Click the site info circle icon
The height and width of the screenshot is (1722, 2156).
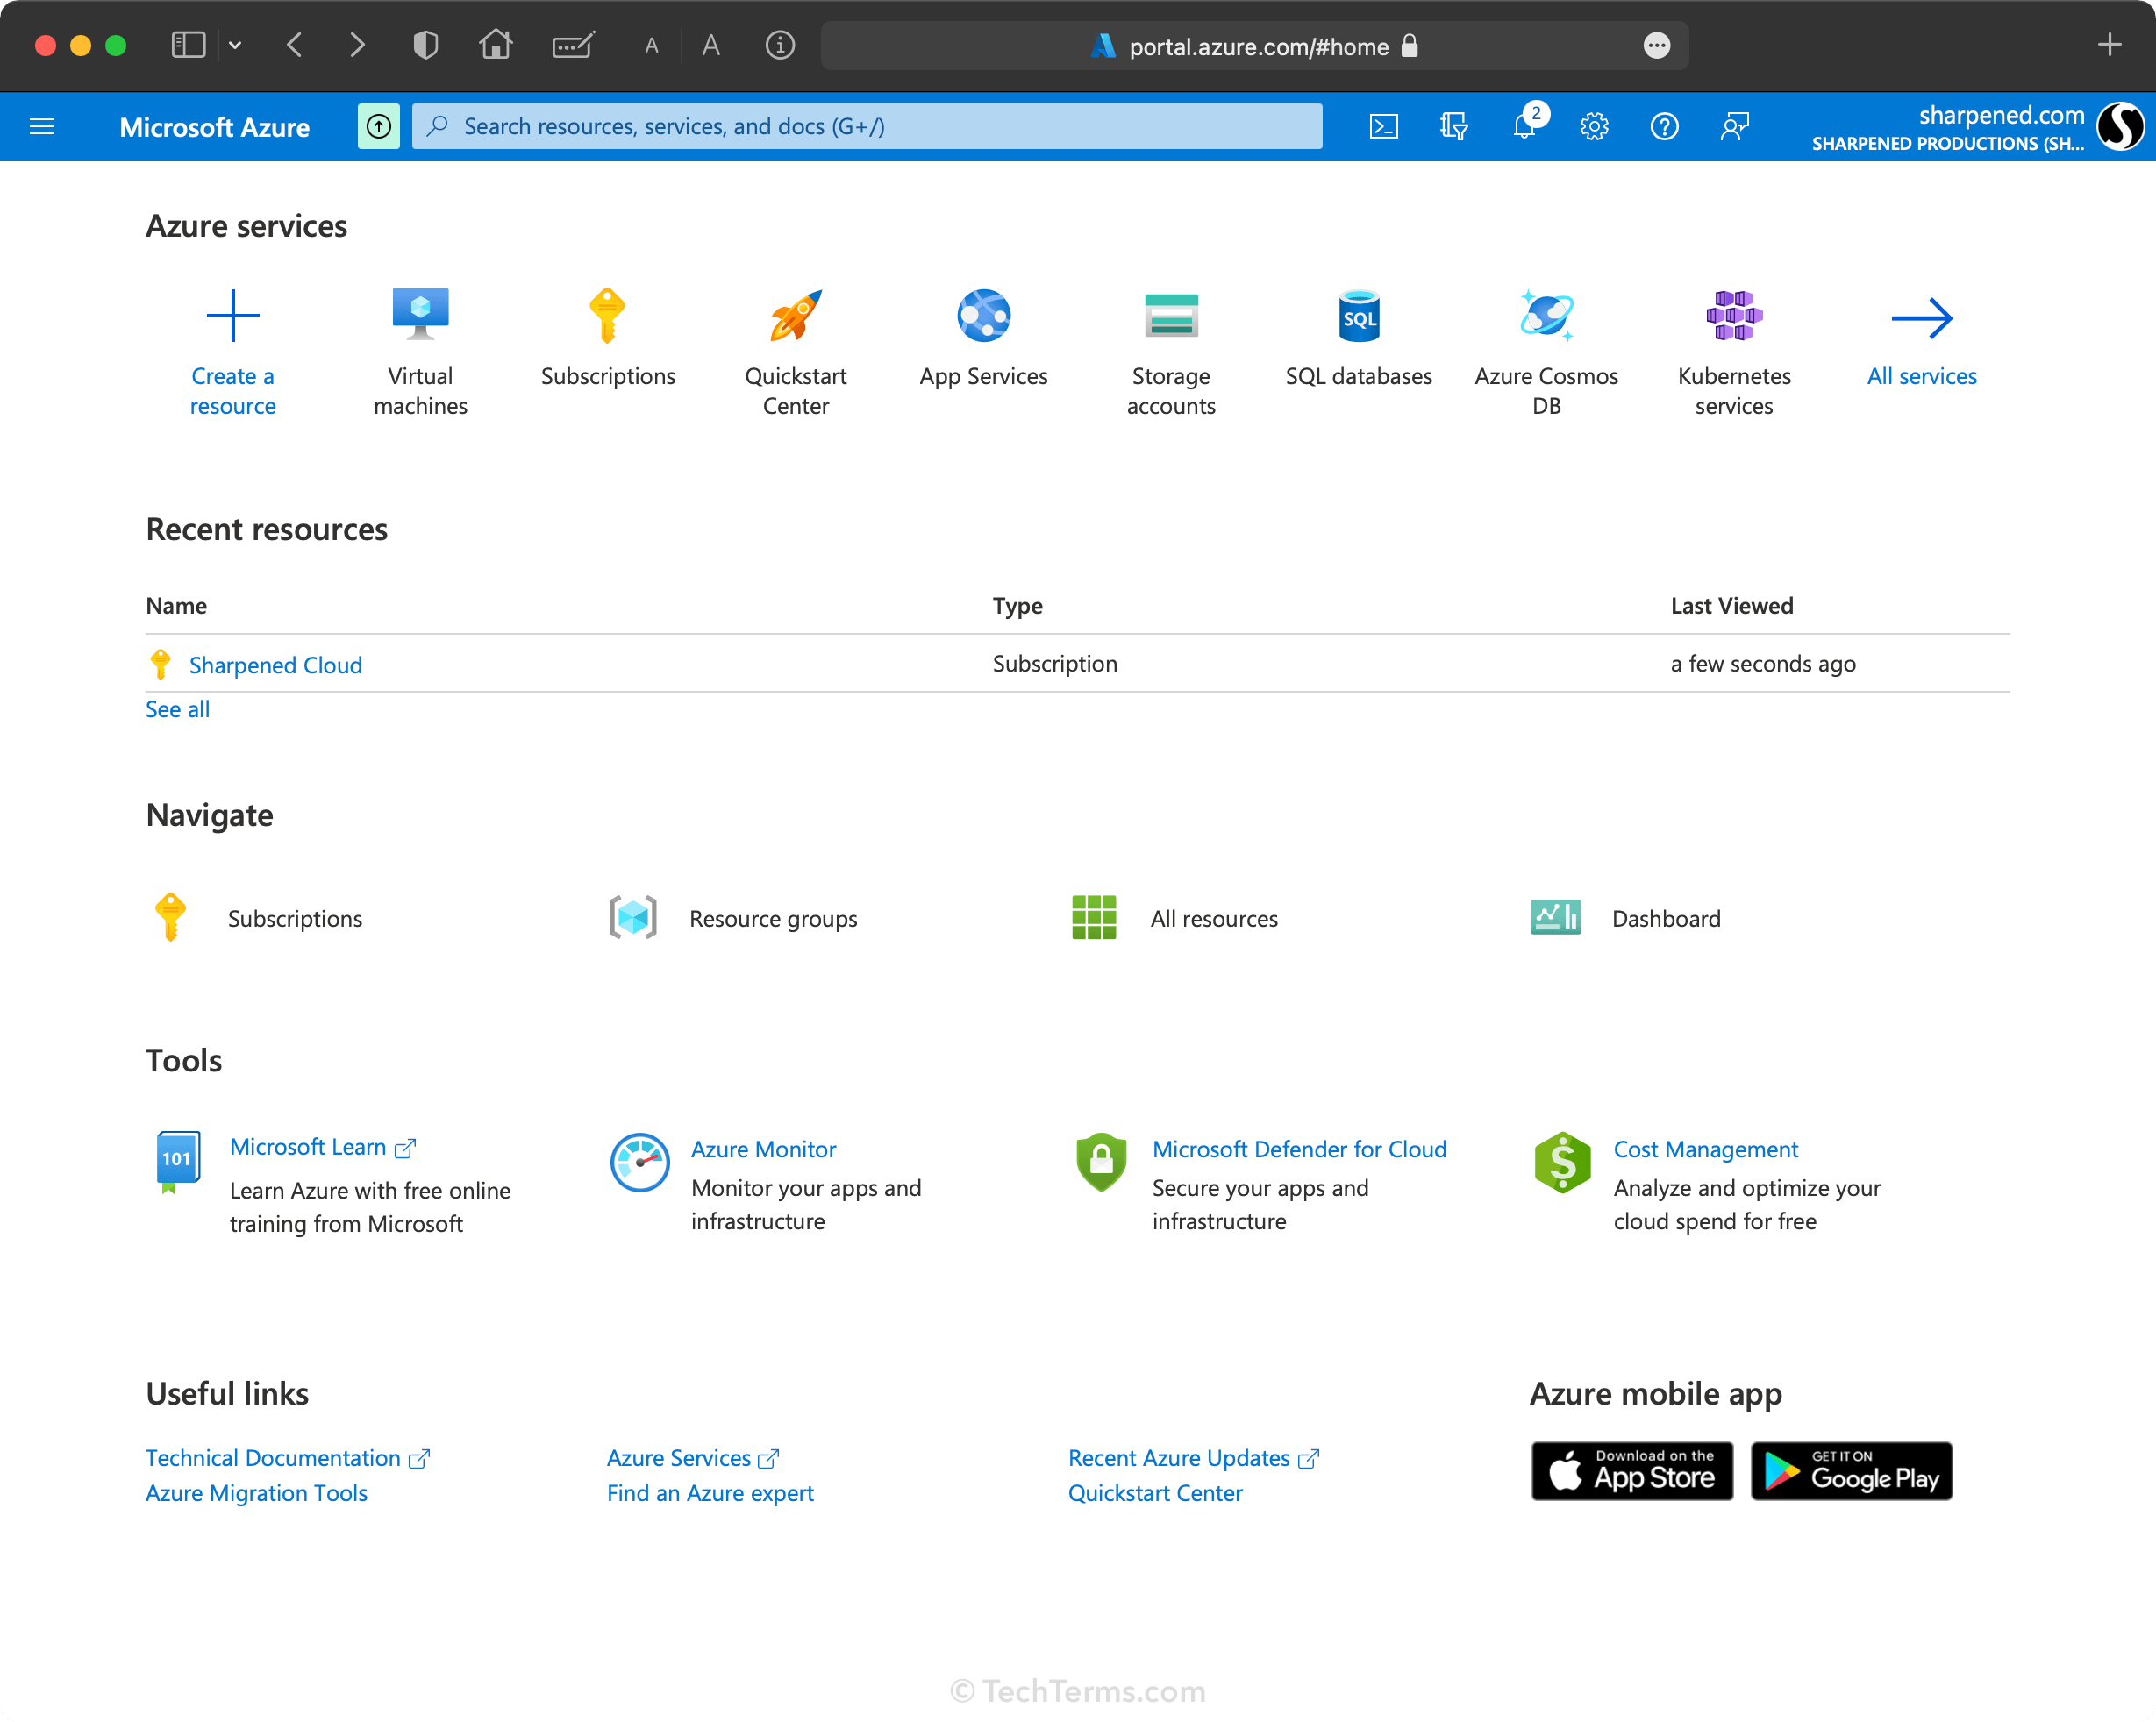tap(780, 45)
